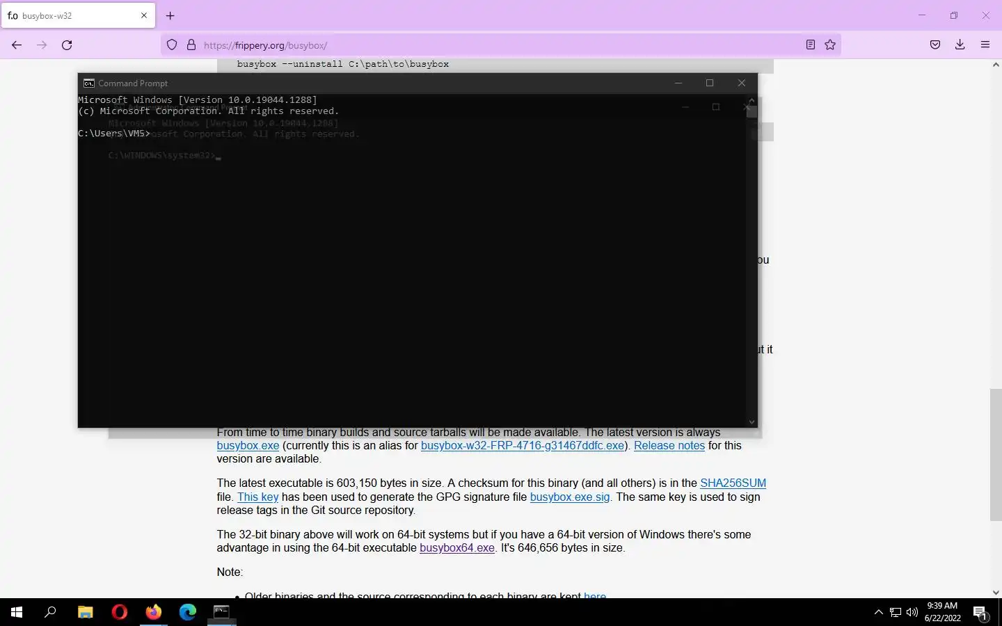The height and width of the screenshot is (626, 1002).
Task: Maximize the background Command Prompt window
Action: [716, 107]
